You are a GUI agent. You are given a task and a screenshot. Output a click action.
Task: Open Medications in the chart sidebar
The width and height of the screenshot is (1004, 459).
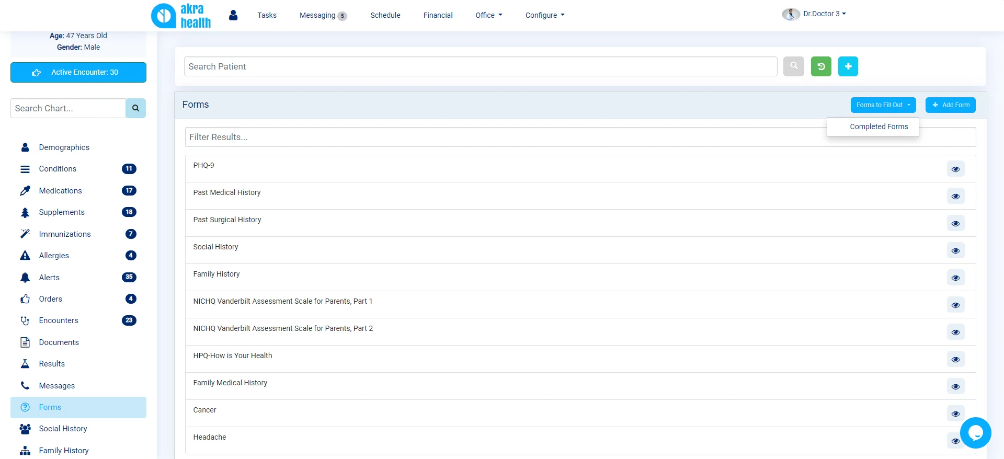click(x=60, y=191)
